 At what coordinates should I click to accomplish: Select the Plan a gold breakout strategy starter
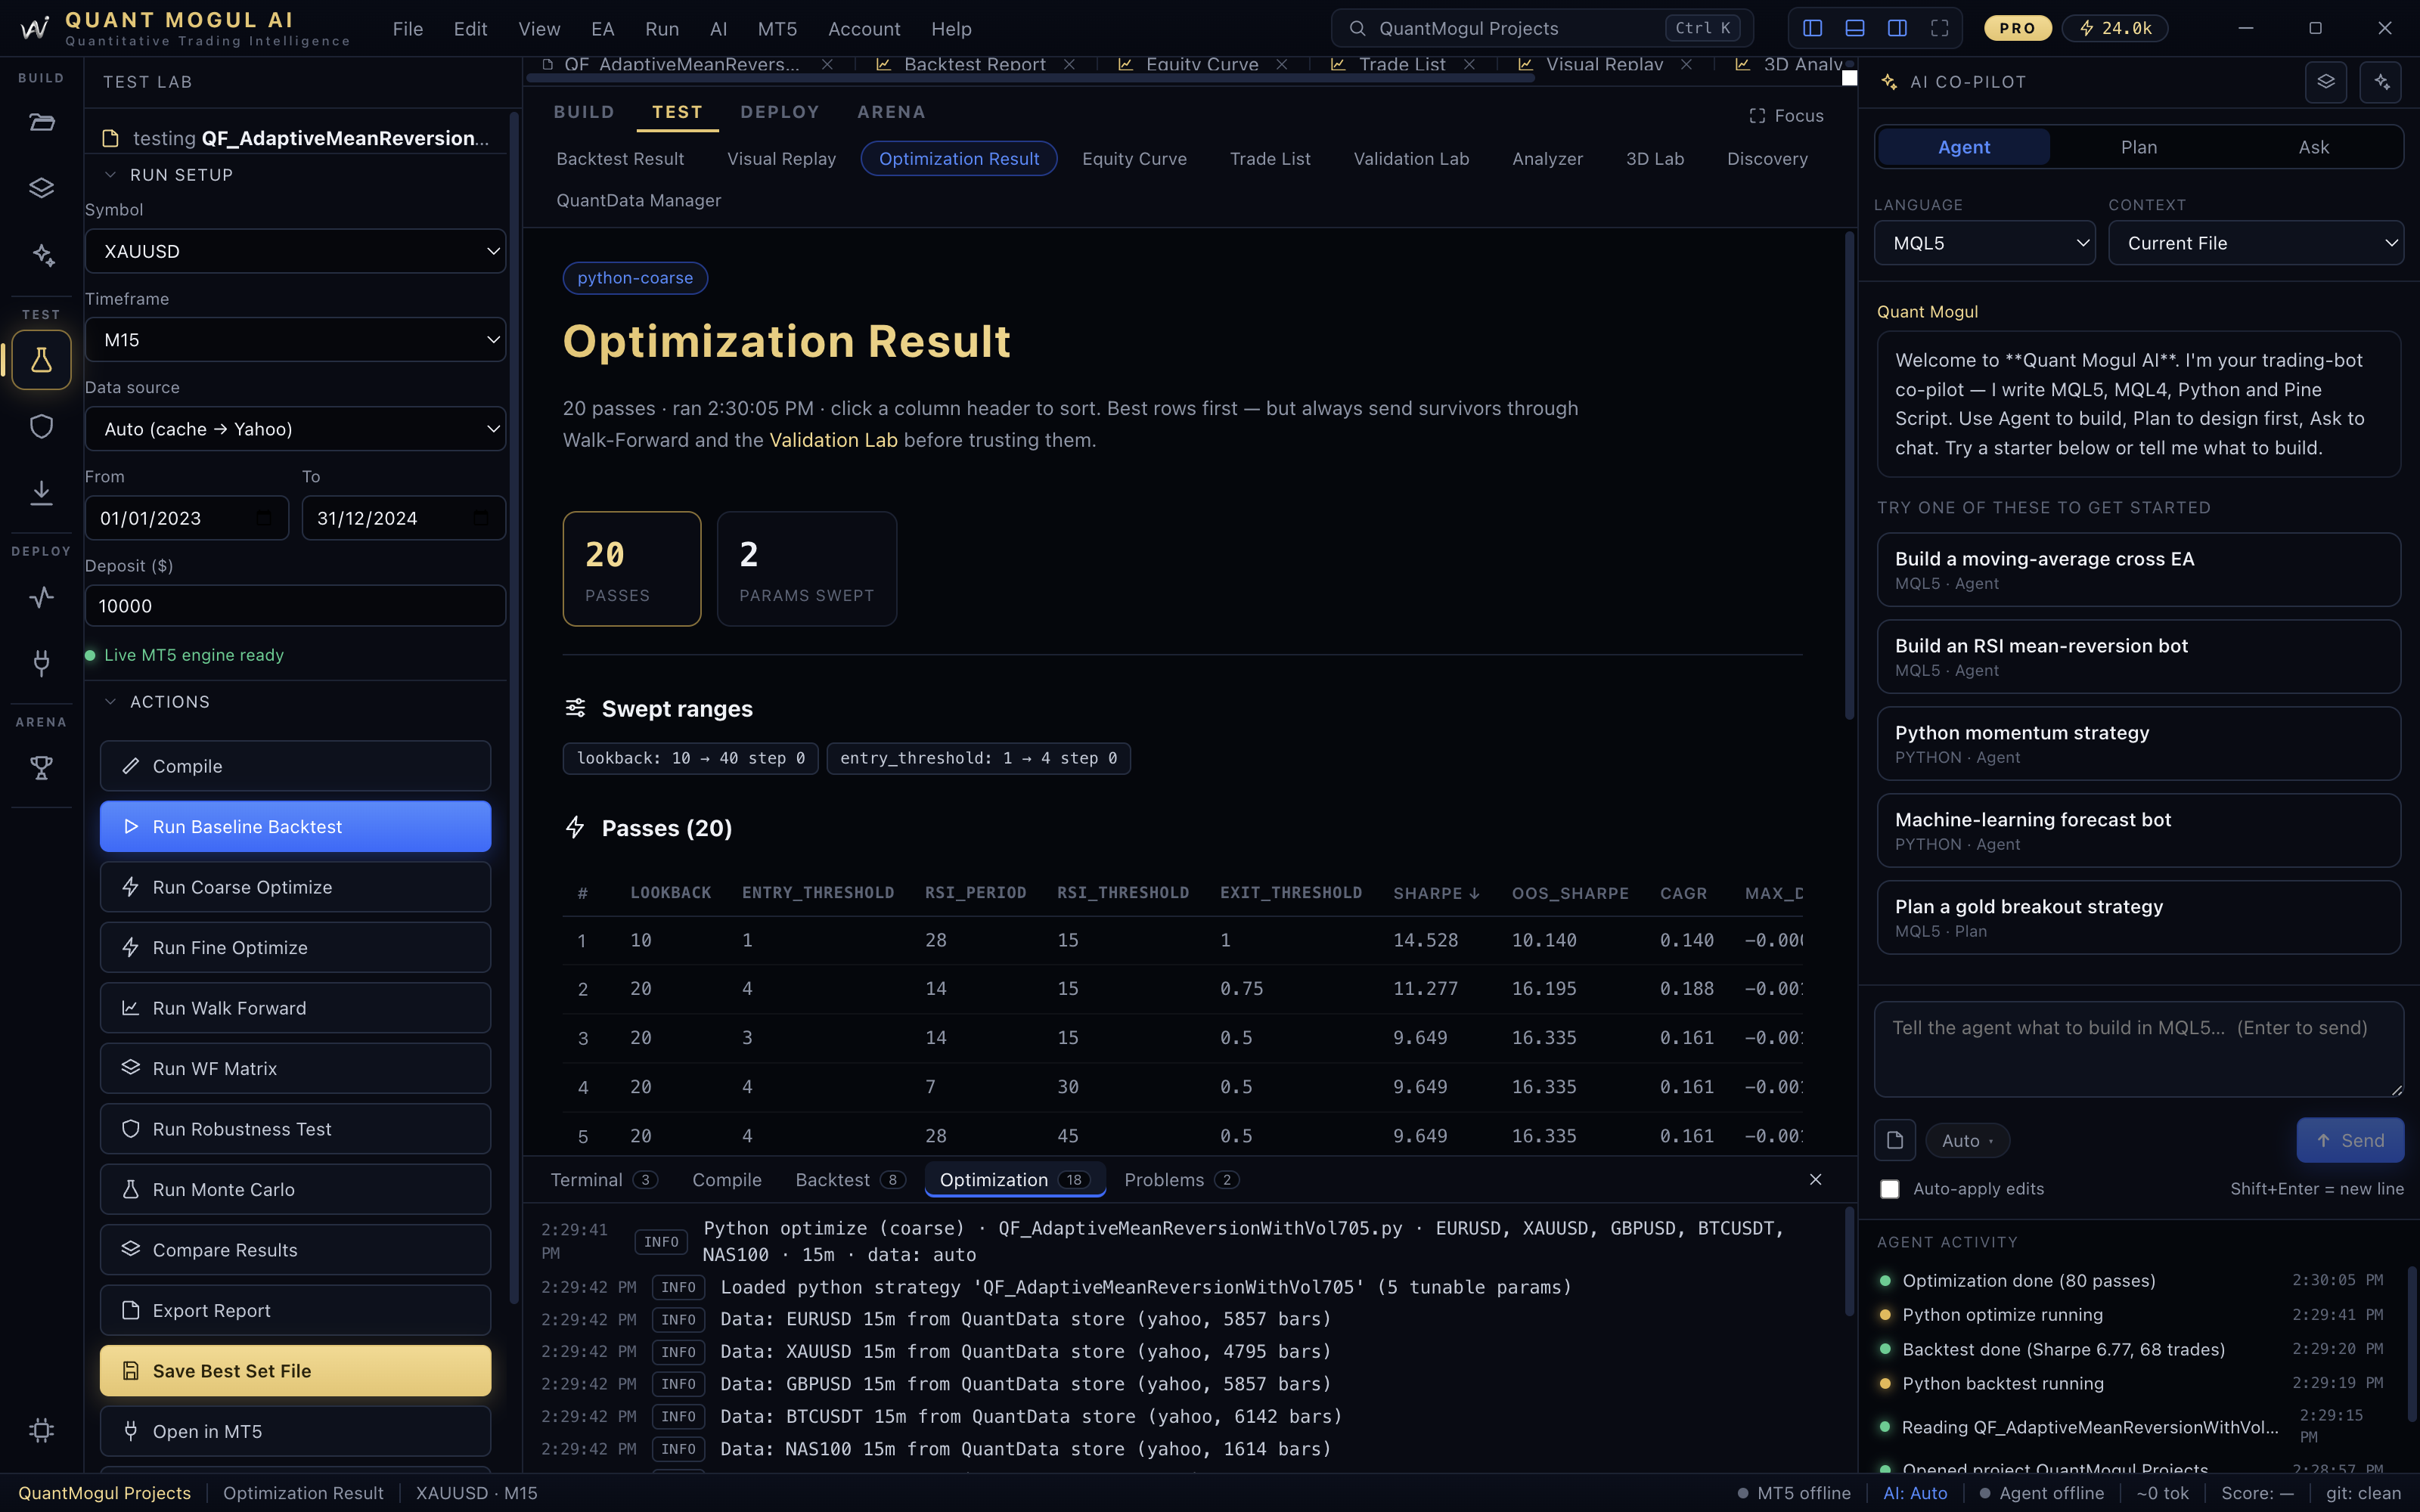coord(2138,917)
